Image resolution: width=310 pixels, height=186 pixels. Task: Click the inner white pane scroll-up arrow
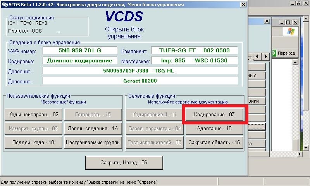(x=295, y=62)
